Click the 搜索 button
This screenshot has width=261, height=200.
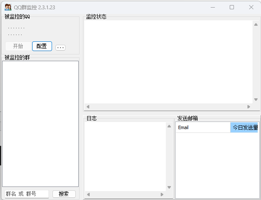click(64, 194)
